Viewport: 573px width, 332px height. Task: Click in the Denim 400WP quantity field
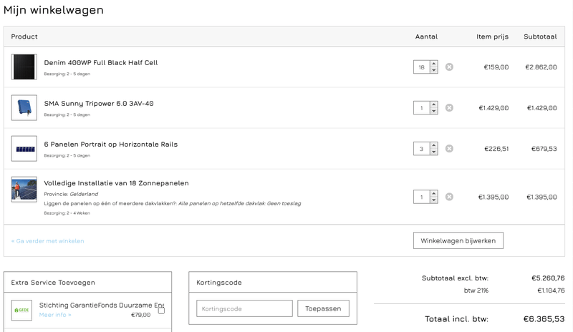coord(422,67)
